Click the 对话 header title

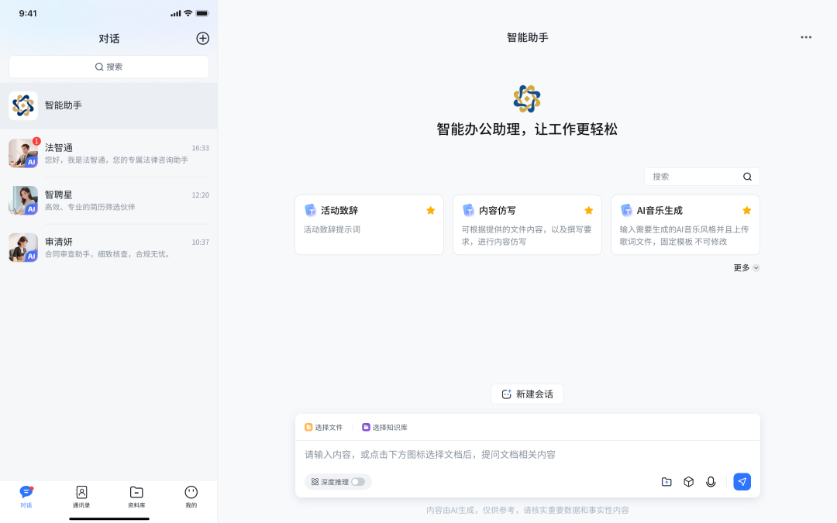point(109,39)
